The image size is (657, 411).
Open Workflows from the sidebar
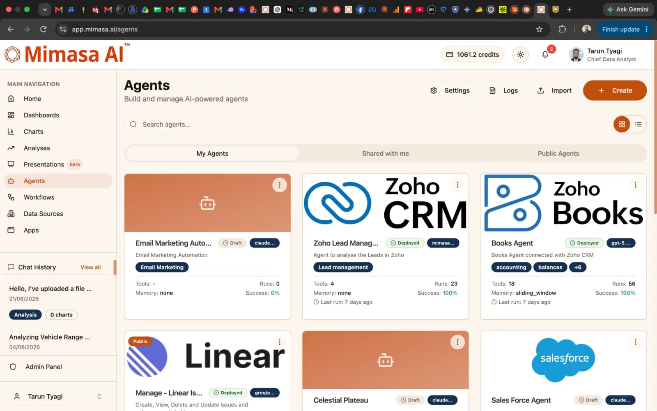58,197
